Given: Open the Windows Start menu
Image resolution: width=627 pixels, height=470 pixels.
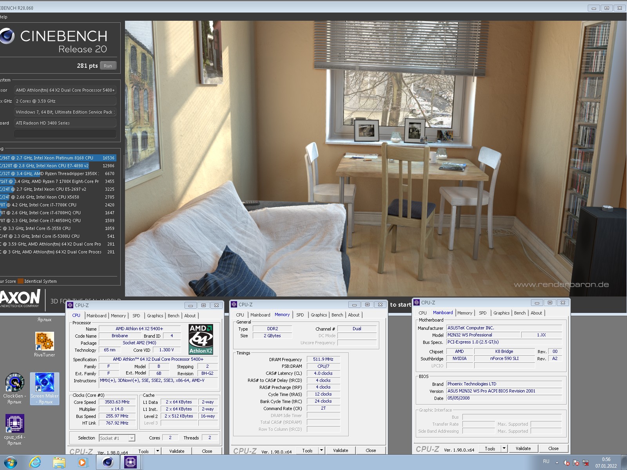Looking at the screenshot, I should [10, 463].
